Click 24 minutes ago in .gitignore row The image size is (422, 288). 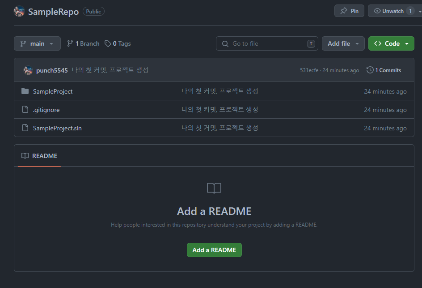click(x=385, y=110)
